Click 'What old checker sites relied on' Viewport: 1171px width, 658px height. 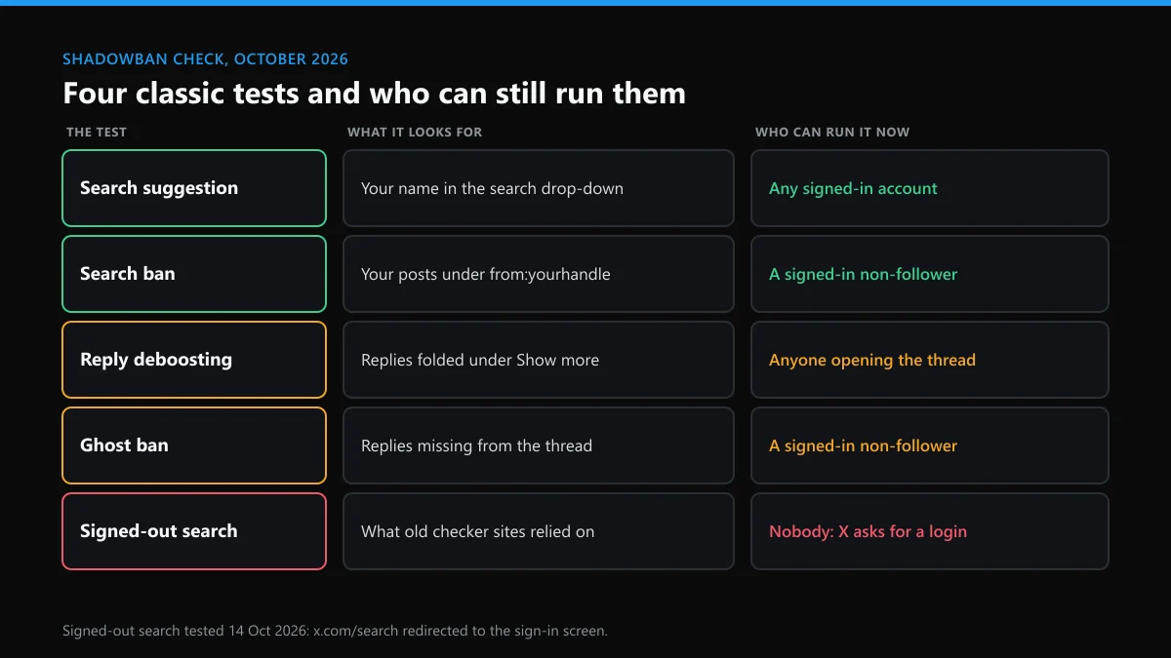coord(539,531)
